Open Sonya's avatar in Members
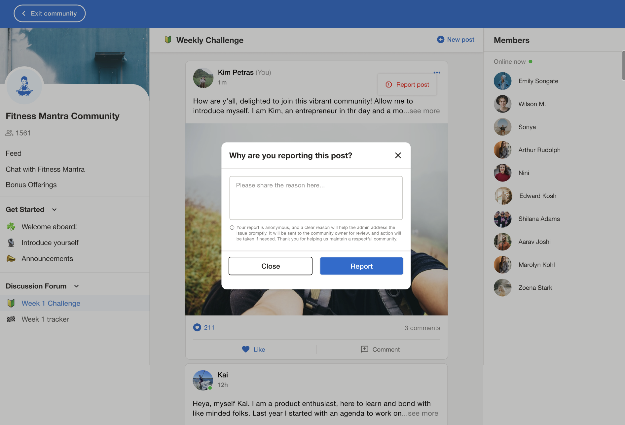This screenshot has height=425, width=625. [502, 127]
